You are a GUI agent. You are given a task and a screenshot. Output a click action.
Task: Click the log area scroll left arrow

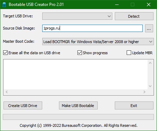point(7,92)
